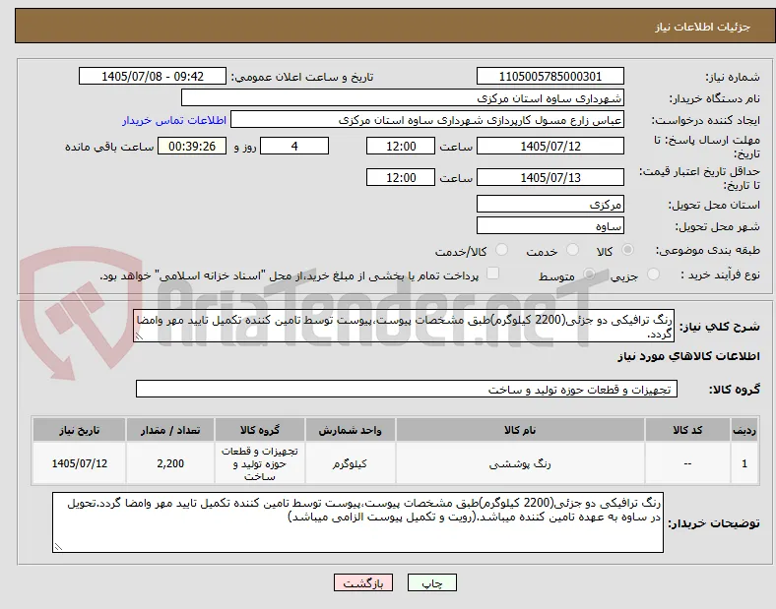Click the quantity cell 2,200
The width and height of the screenshot is (776, 609).
point(170,463)
